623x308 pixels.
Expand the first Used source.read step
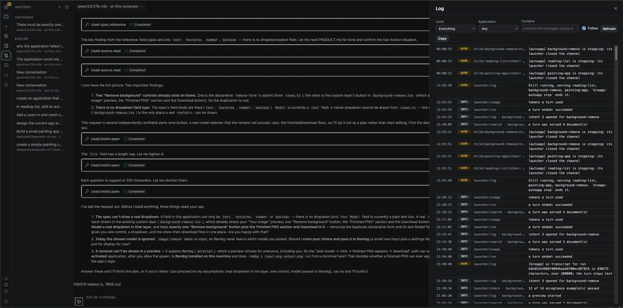(255, 51)
